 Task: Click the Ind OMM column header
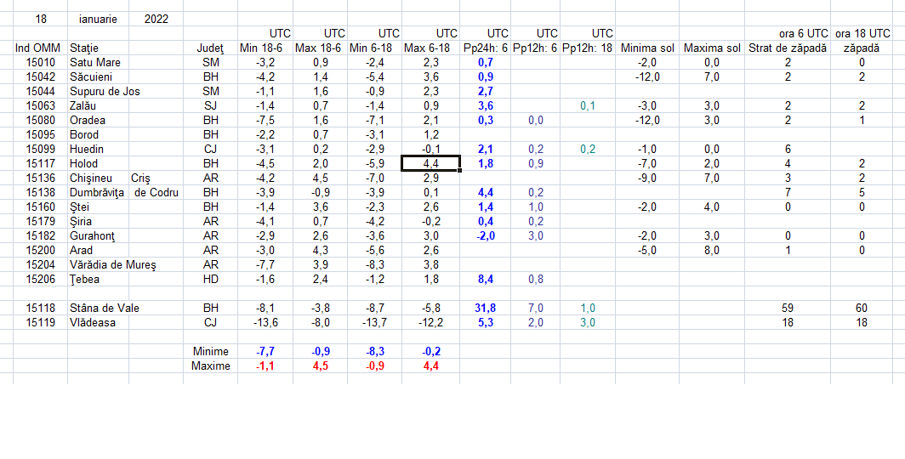(37, 48)
